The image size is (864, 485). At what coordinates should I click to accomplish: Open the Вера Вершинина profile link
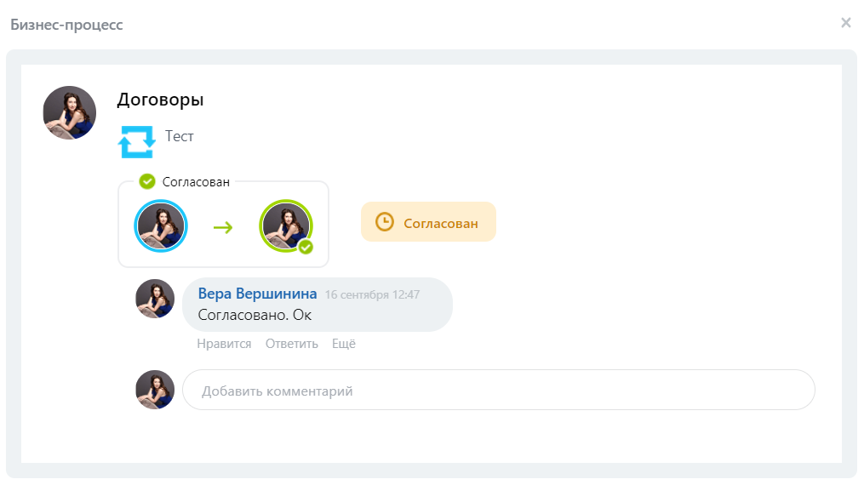(x=257, y=294)
